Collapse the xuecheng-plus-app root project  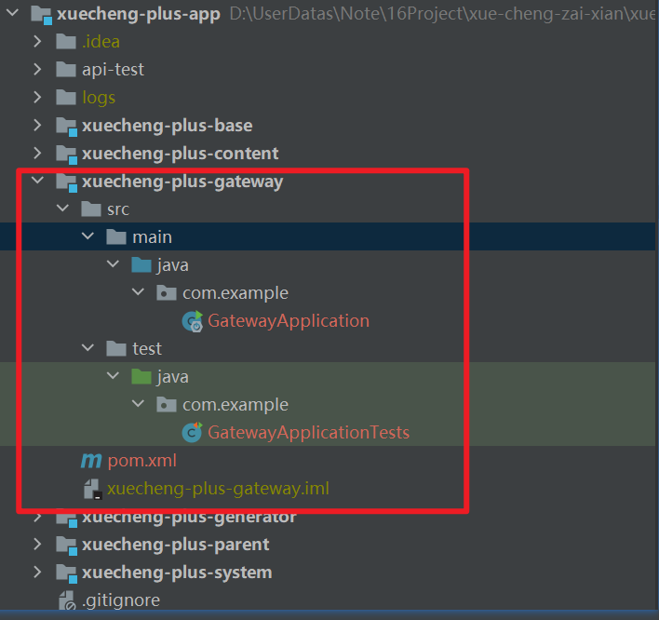tap(13, 13)
